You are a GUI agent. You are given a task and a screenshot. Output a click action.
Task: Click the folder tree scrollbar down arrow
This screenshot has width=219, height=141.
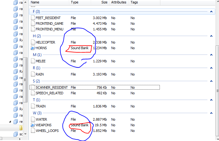tap(25, 134)
